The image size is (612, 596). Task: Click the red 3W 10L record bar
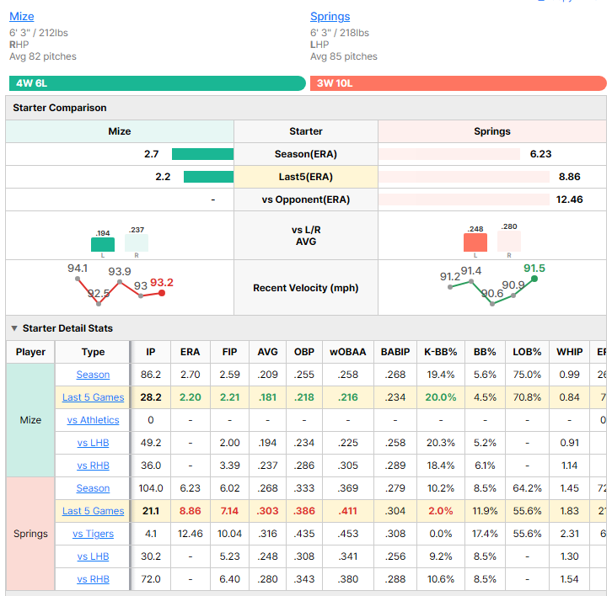[x=459, y=83]
